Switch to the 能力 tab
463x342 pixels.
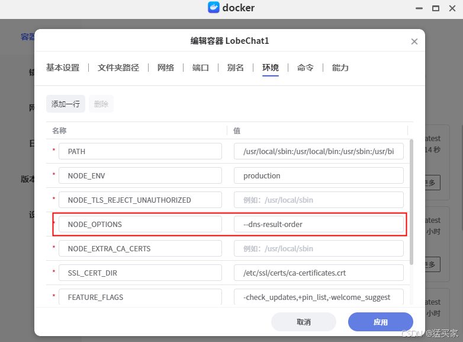[340, 68]
